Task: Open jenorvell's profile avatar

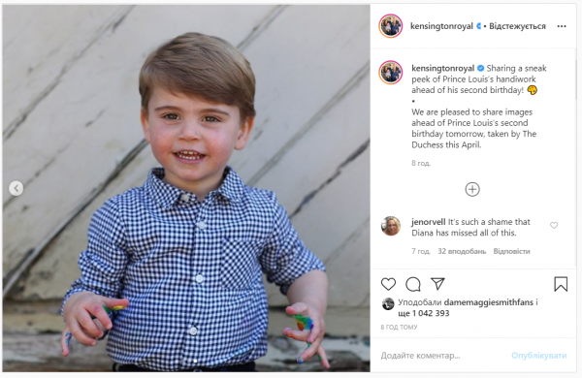Action: (391, 226)
